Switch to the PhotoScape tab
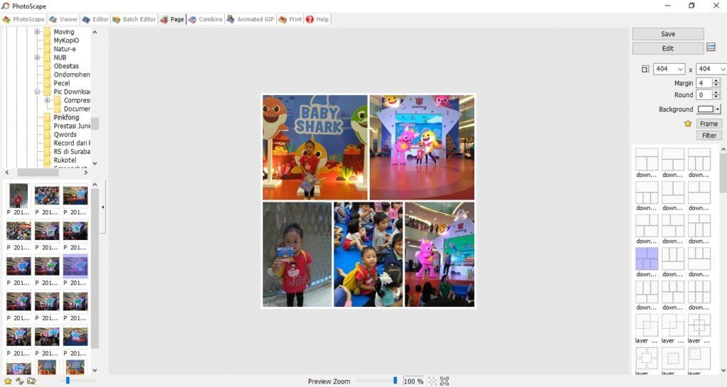 (23, 19)
